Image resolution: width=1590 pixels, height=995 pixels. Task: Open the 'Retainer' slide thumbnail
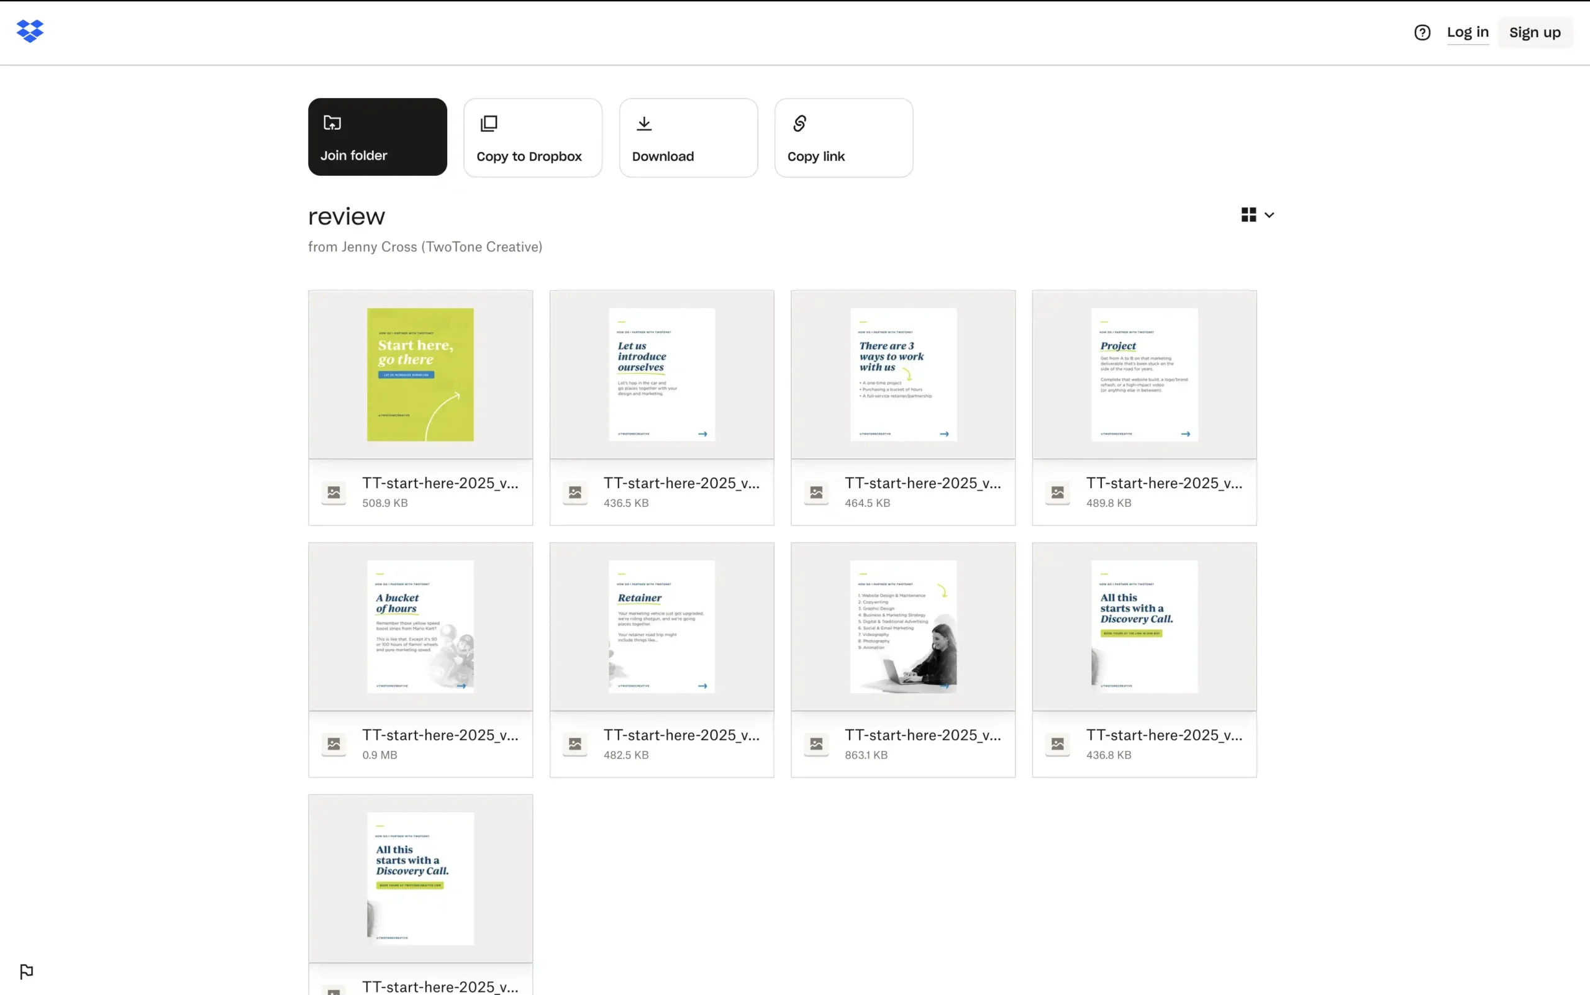tap(661, 627)
